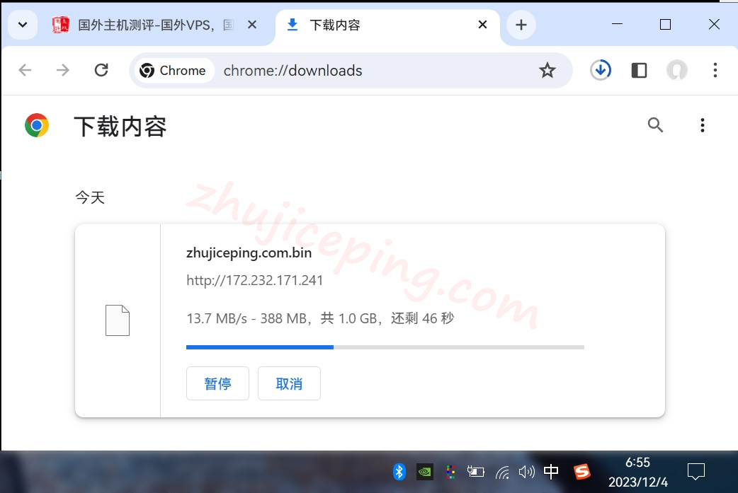Screen dimensions: 738x493
Task: Open downloads page more actions menu
Action: (x=702, y=125)
